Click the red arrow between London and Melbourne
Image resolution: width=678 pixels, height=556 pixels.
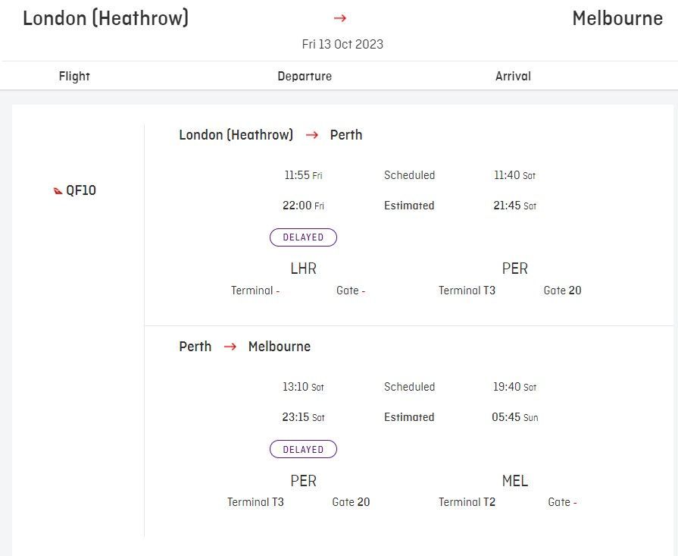click(340, 18)
